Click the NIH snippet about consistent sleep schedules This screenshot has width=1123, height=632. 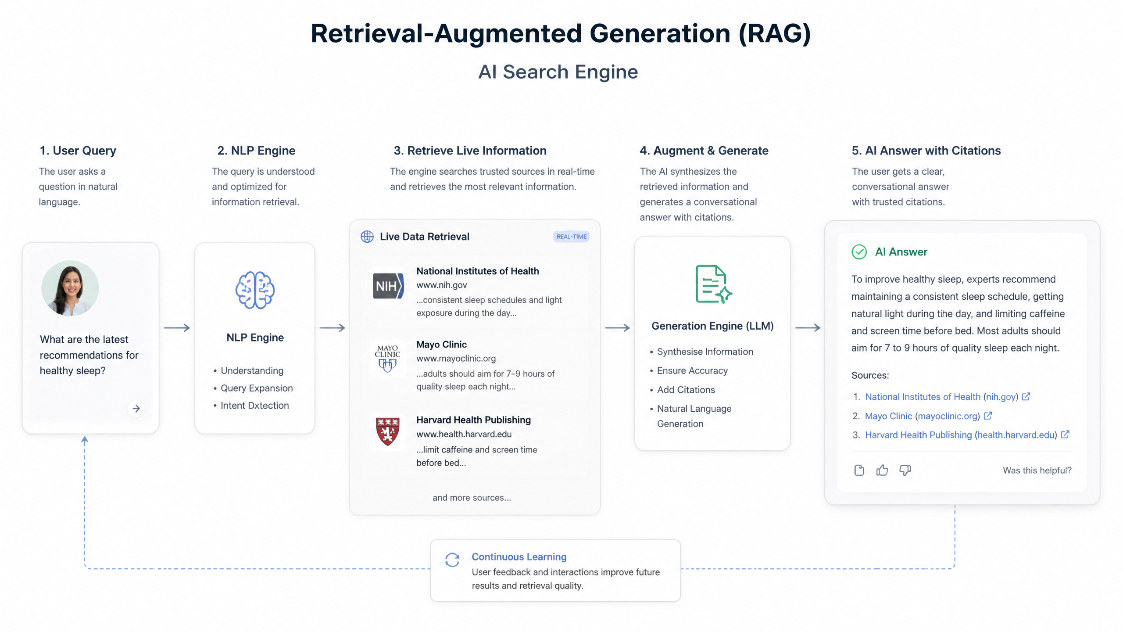[x=489, y=306]
